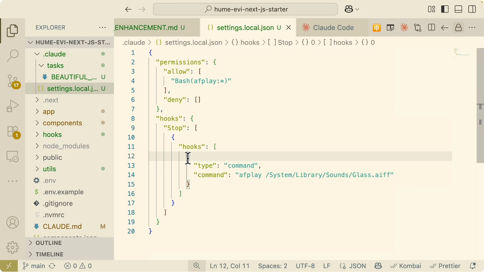This screenshot has height=272, width=484.
Task: Open Source Control view with 17 changes
Action: pos(13,81)
